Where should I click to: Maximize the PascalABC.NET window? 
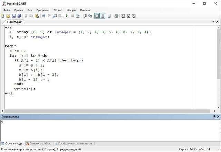tap(204, 3)
